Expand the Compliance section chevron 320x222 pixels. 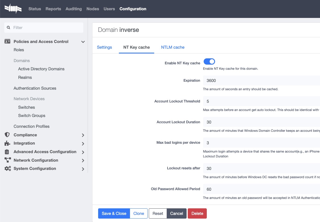tap(83, 135)
